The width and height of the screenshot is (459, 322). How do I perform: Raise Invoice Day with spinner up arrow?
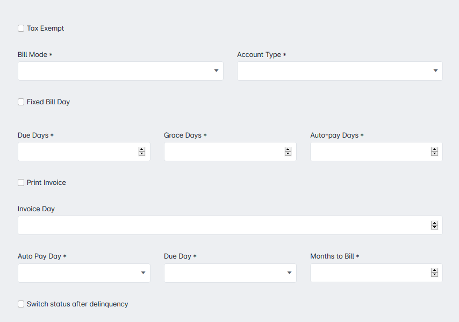(434, 223)
